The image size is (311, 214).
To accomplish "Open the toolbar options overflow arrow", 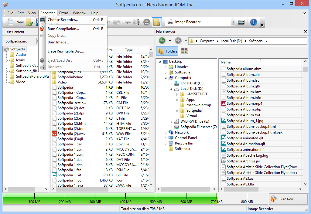I will pyautogui.click(x=262, y=25).
